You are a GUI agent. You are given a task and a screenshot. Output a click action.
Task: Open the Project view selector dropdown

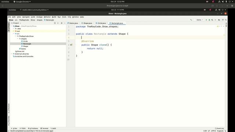coord(17,23)
